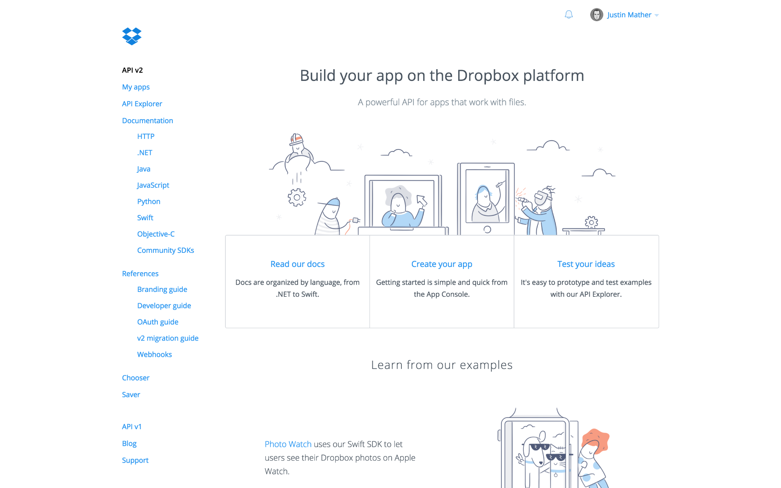View the Python documentation
Viewport: 781px width, 488px height.
coord(149,201)
